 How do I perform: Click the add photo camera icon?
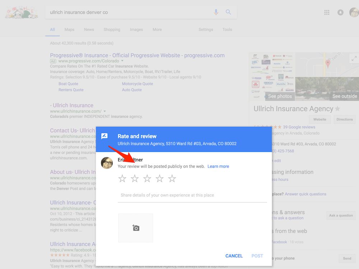pos(136,228)
